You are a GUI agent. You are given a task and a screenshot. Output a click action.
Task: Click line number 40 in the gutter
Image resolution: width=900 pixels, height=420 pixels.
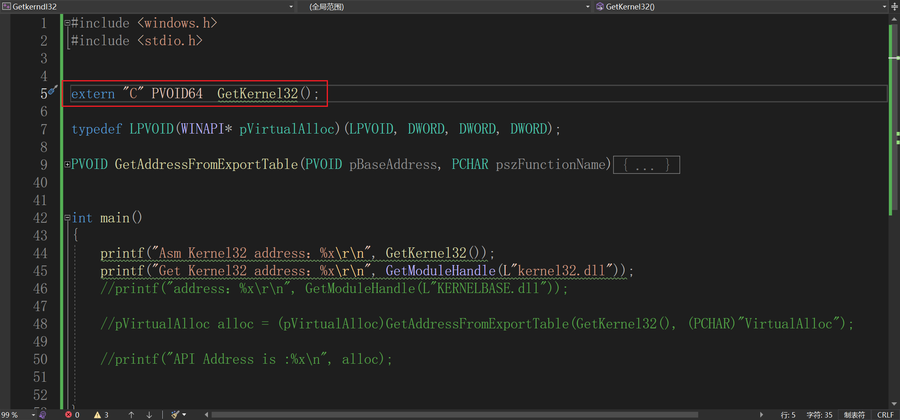tap(40, 182)
